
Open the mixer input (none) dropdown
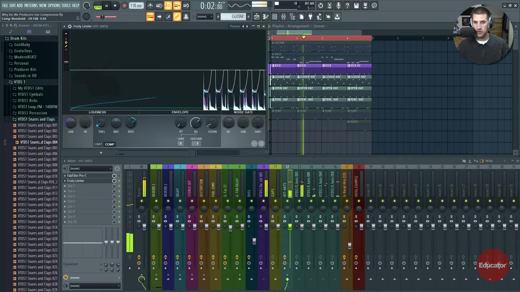[91, 168]
